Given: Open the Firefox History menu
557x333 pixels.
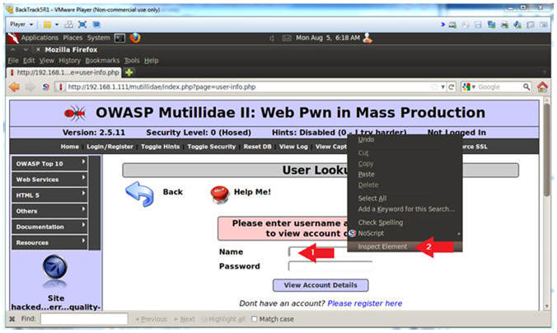Looking at the screenshot, I should click(69, 61).
